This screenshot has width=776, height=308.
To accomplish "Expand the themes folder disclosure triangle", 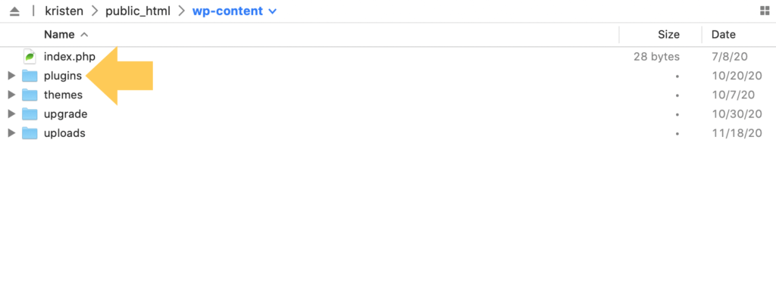I will tap(11, 95).
